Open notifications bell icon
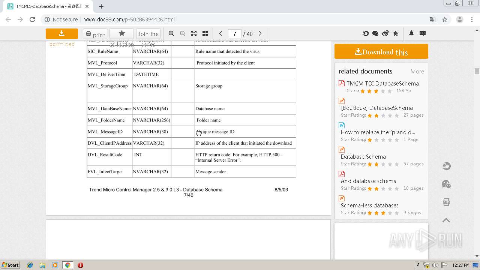The image size is (480, 270). (411, 33)
